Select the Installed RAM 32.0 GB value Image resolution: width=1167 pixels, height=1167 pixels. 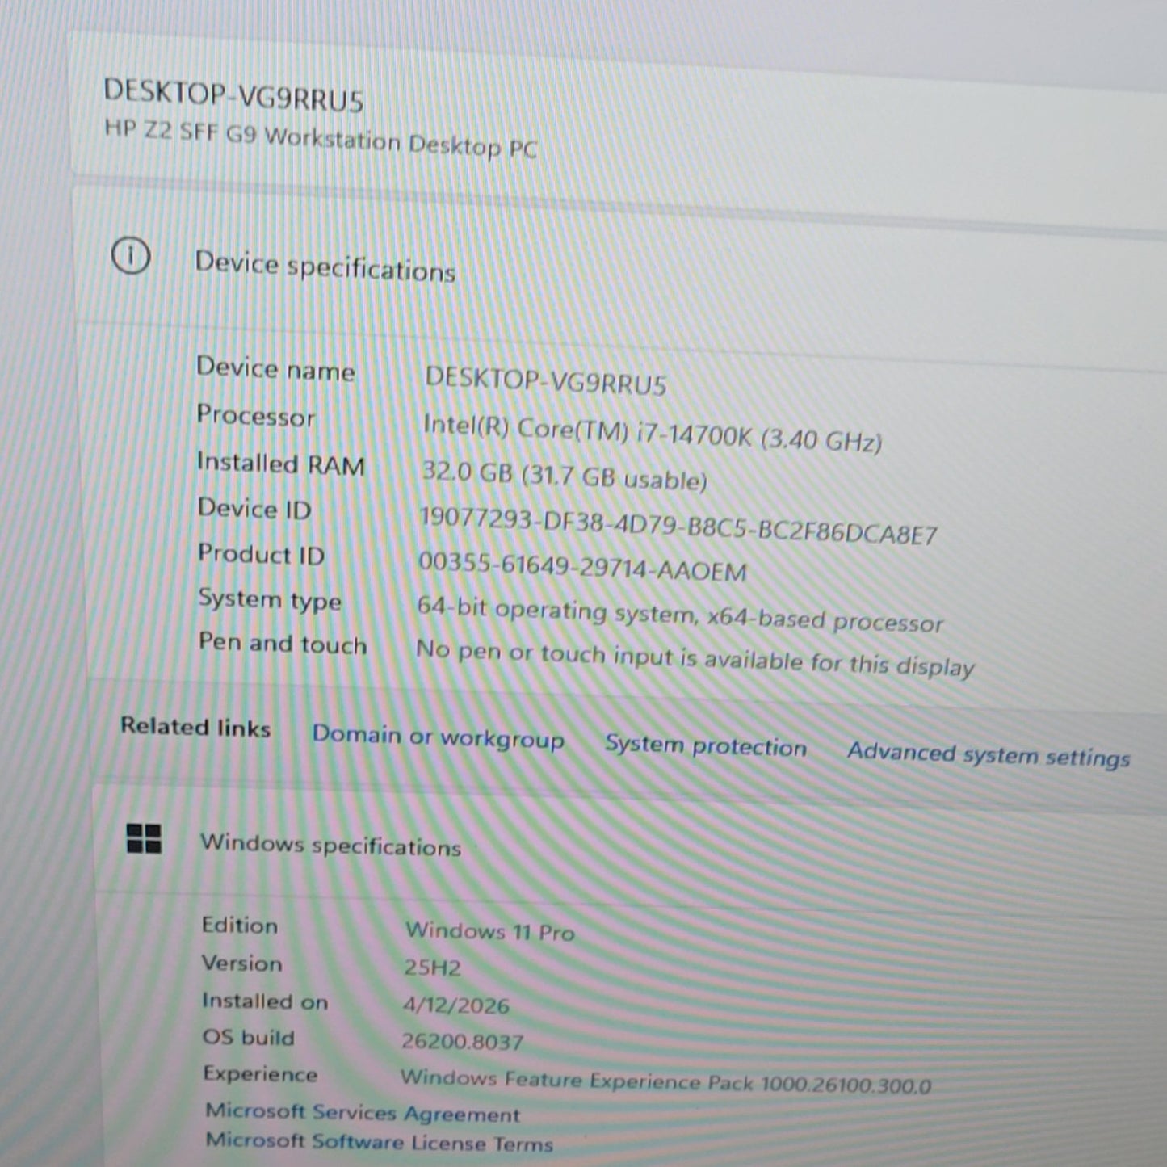click(x=565, y=476)
